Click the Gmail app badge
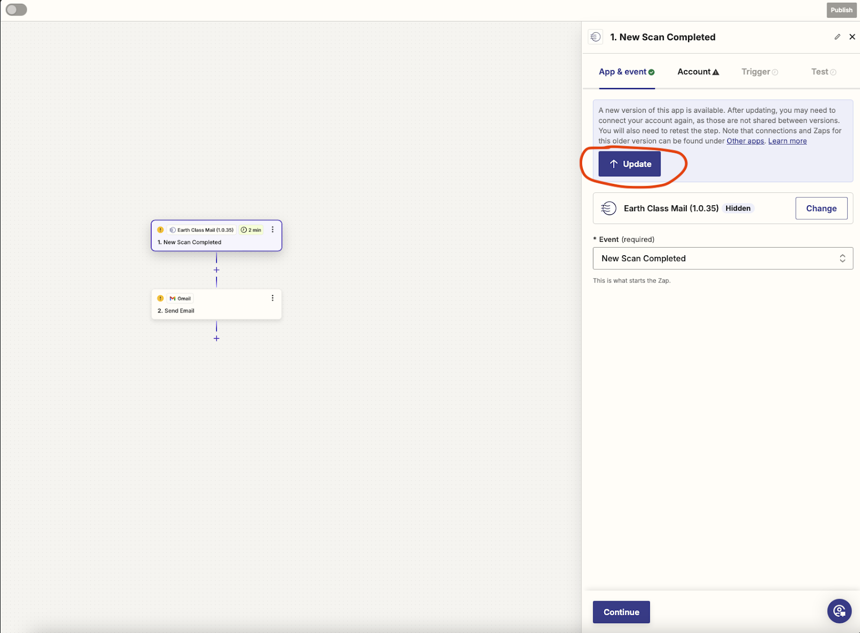Viewport: 860px width, 633px height. coord(181,298)
